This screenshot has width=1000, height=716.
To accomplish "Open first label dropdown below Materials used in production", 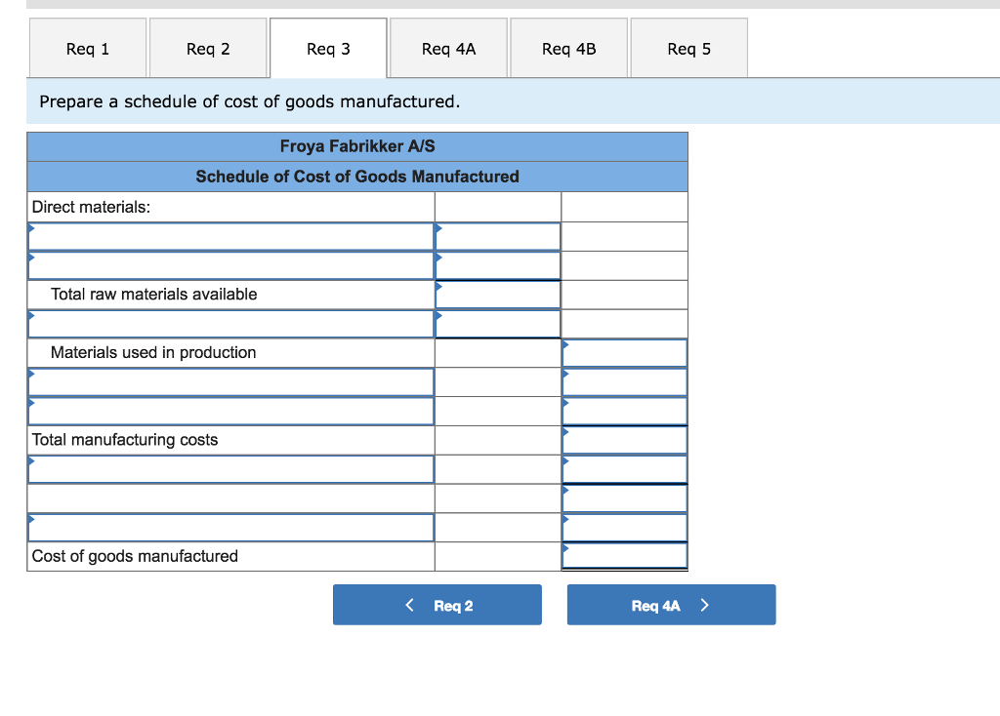I will coord(230,382).
